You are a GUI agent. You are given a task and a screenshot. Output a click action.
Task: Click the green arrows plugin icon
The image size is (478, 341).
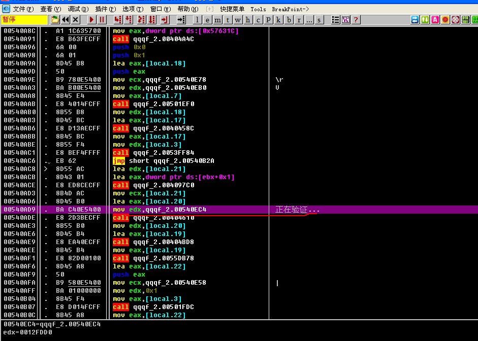point(425,20)
